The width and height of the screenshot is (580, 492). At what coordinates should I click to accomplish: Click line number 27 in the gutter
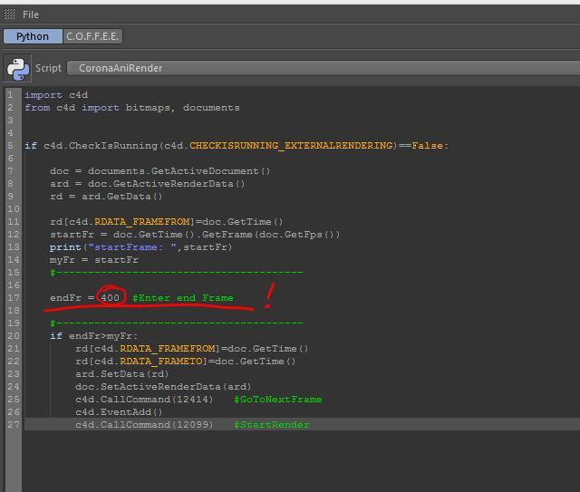10,425
